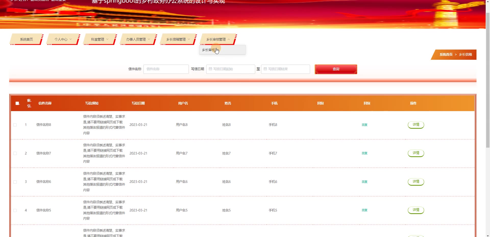Click the 手机6 cell
Screen dimensions: 490x237
pos(273,182)
